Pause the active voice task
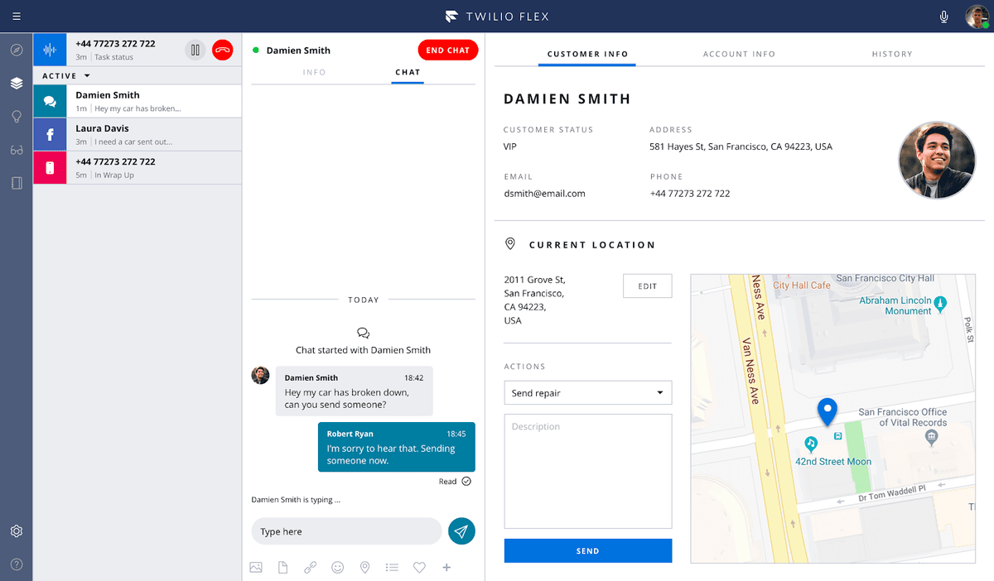Image resolution: width=994 pixels, height=581 pixels. pos(195,50)
